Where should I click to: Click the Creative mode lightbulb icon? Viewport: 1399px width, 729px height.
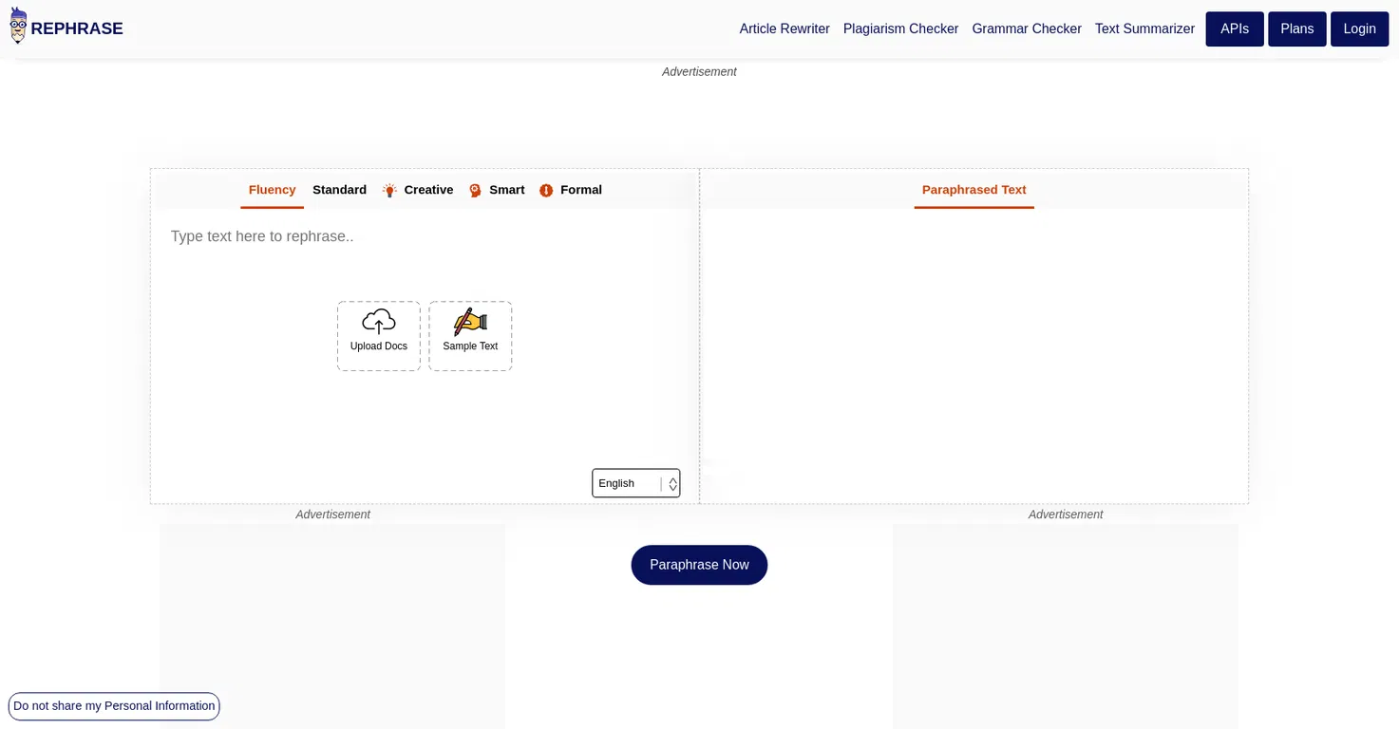click(x=389, y=191)
